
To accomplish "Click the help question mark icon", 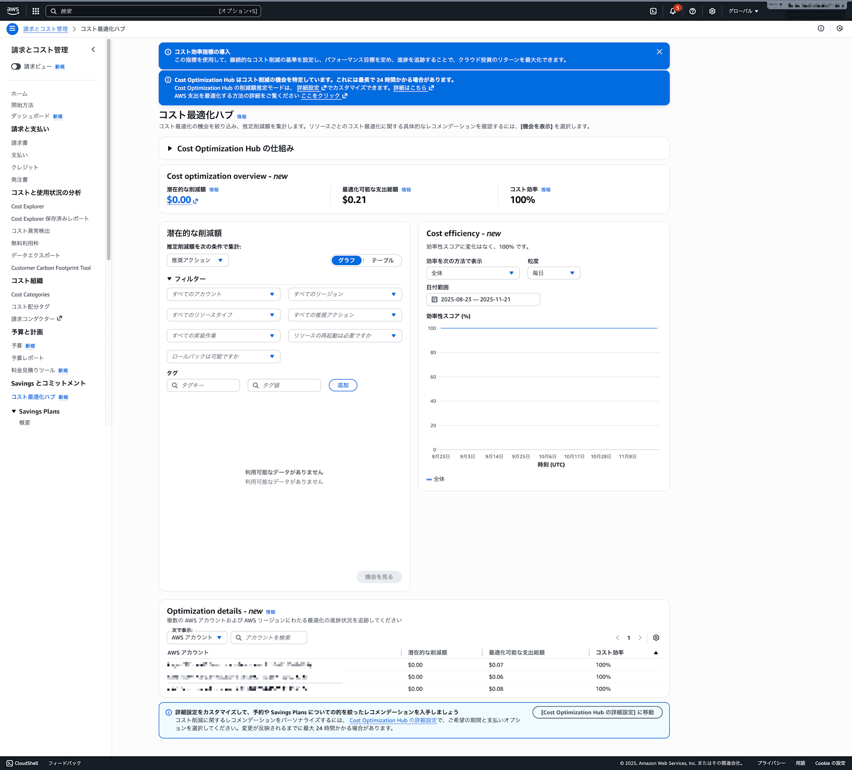I will tap(692, 11).
